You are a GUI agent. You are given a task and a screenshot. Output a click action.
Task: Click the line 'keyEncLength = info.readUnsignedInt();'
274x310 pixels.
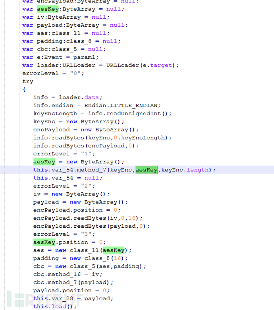click(102, 114)
